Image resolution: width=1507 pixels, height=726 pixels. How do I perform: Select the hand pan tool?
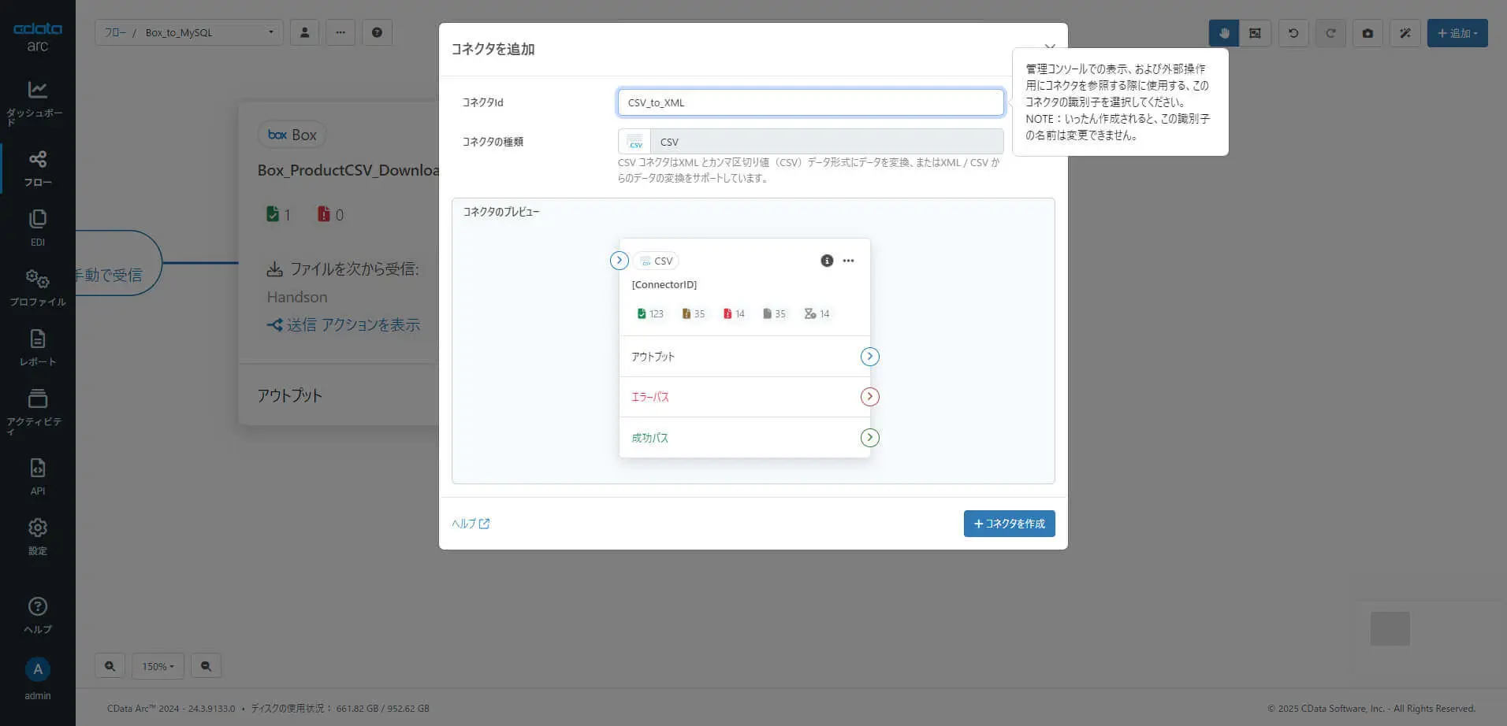(x=1224, y=33)
